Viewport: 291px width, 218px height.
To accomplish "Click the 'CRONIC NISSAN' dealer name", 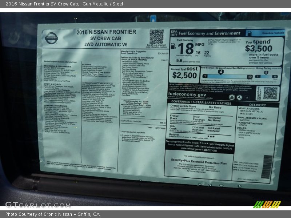I will click(247, 130).
